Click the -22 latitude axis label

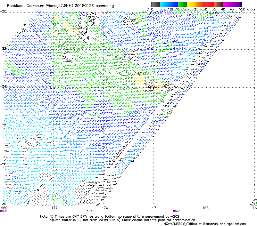click(x=3, y=49)
